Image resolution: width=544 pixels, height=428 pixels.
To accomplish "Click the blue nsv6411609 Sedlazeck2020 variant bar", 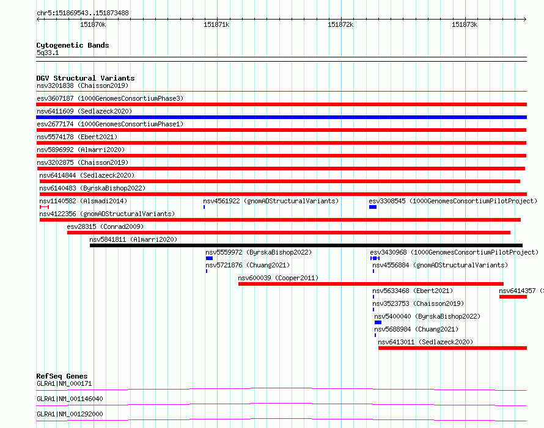I will click(x=281, y=117).
